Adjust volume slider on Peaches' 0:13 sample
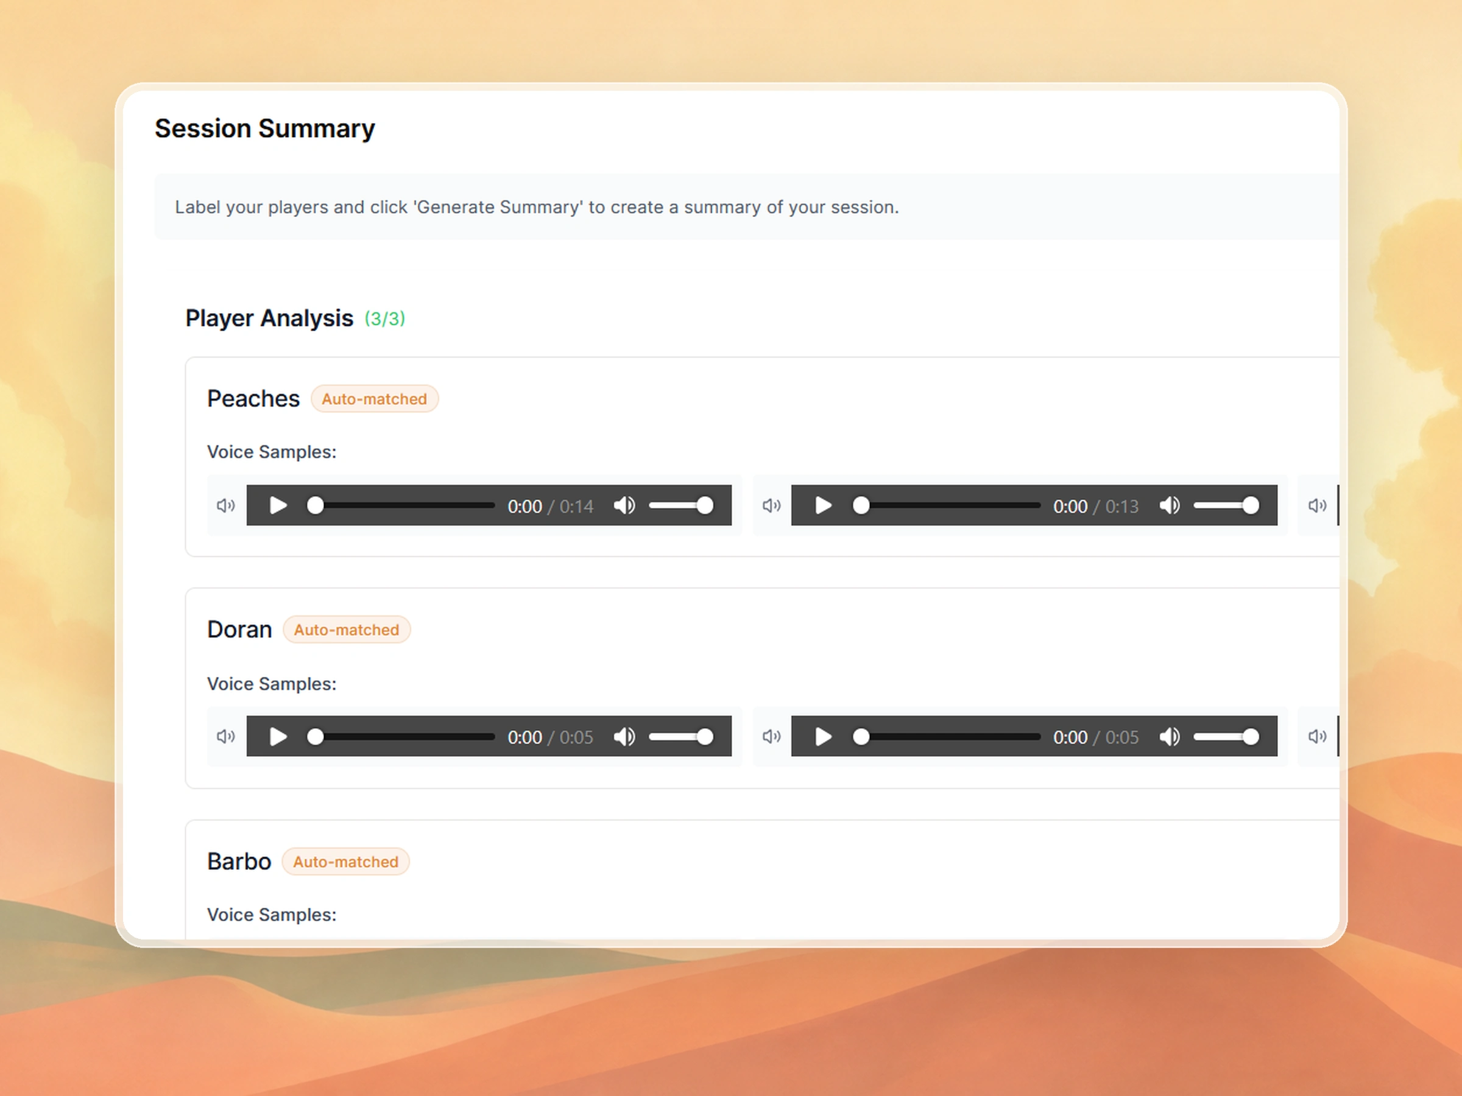1462x1096 pixels. [1227, 506]
